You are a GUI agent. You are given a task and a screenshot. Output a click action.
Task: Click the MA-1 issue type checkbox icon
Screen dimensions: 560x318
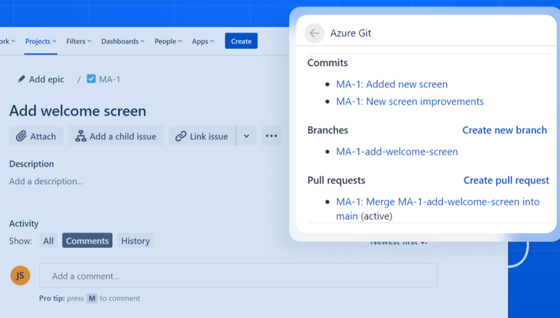[x=91, y=79]
